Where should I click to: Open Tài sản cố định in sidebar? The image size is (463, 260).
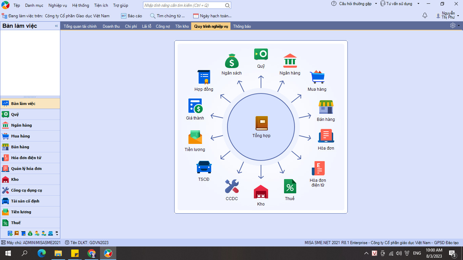(30, 201)
